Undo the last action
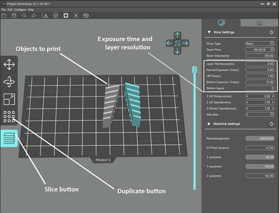The width and height of the screenshot is (279, 213). point(24,15)
